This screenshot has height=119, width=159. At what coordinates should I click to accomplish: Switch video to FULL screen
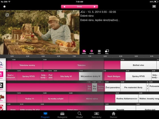107,52
